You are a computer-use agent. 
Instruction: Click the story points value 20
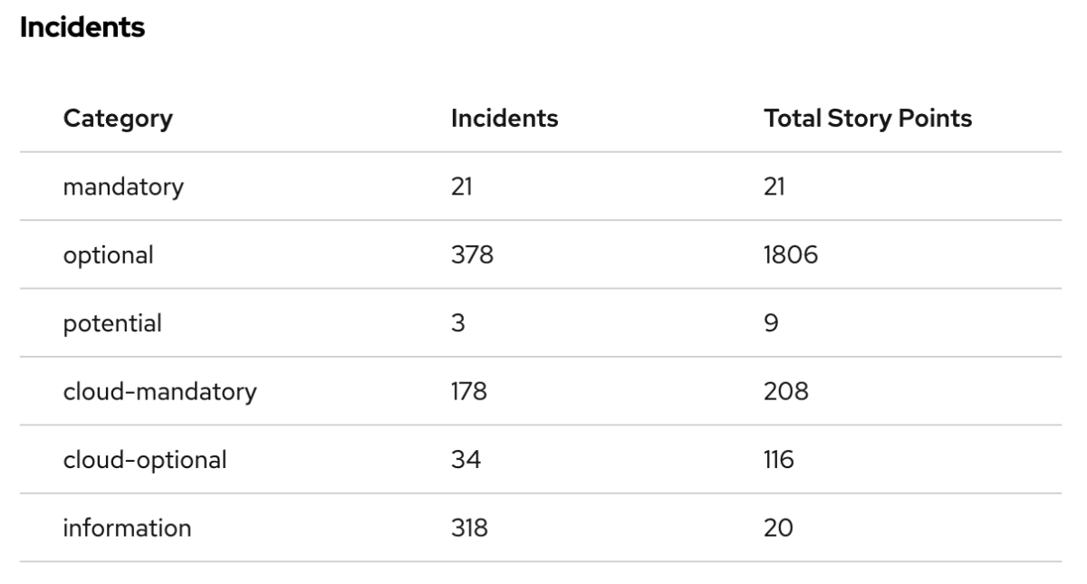click(778, 528)
